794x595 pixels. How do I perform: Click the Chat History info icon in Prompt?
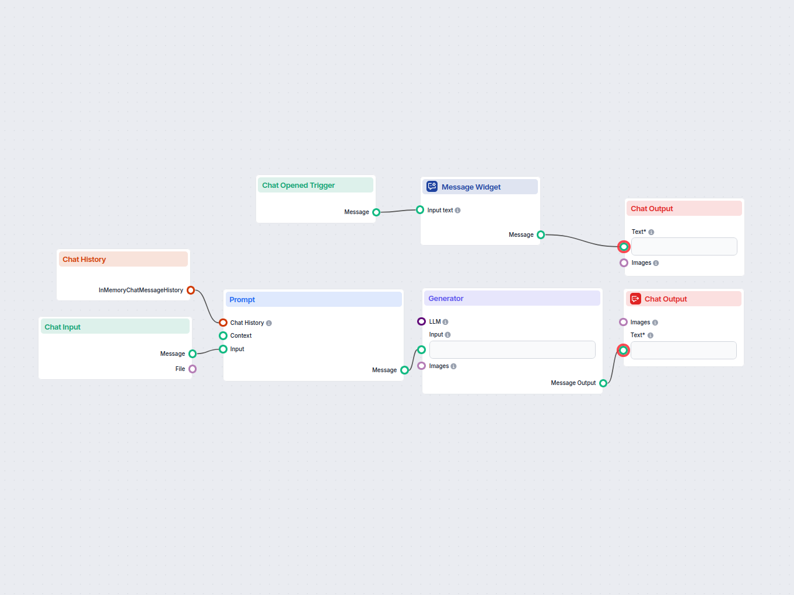(268, 323)
